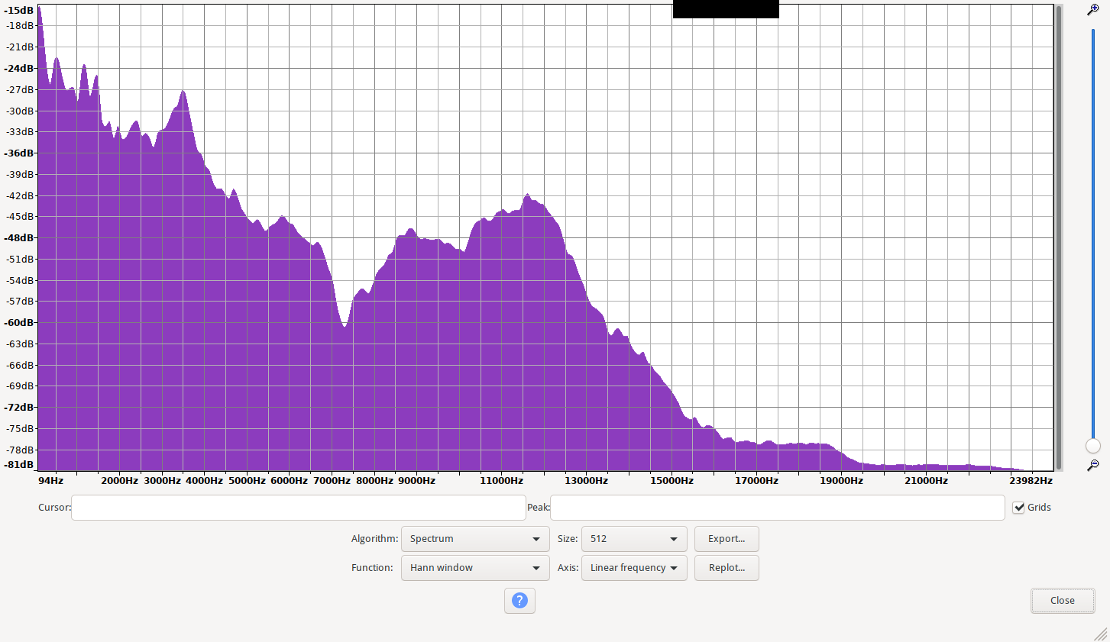This screenshot has height=642, width=1110.
Task: Open the help question mark button
Action: click(x=519, y=601)
